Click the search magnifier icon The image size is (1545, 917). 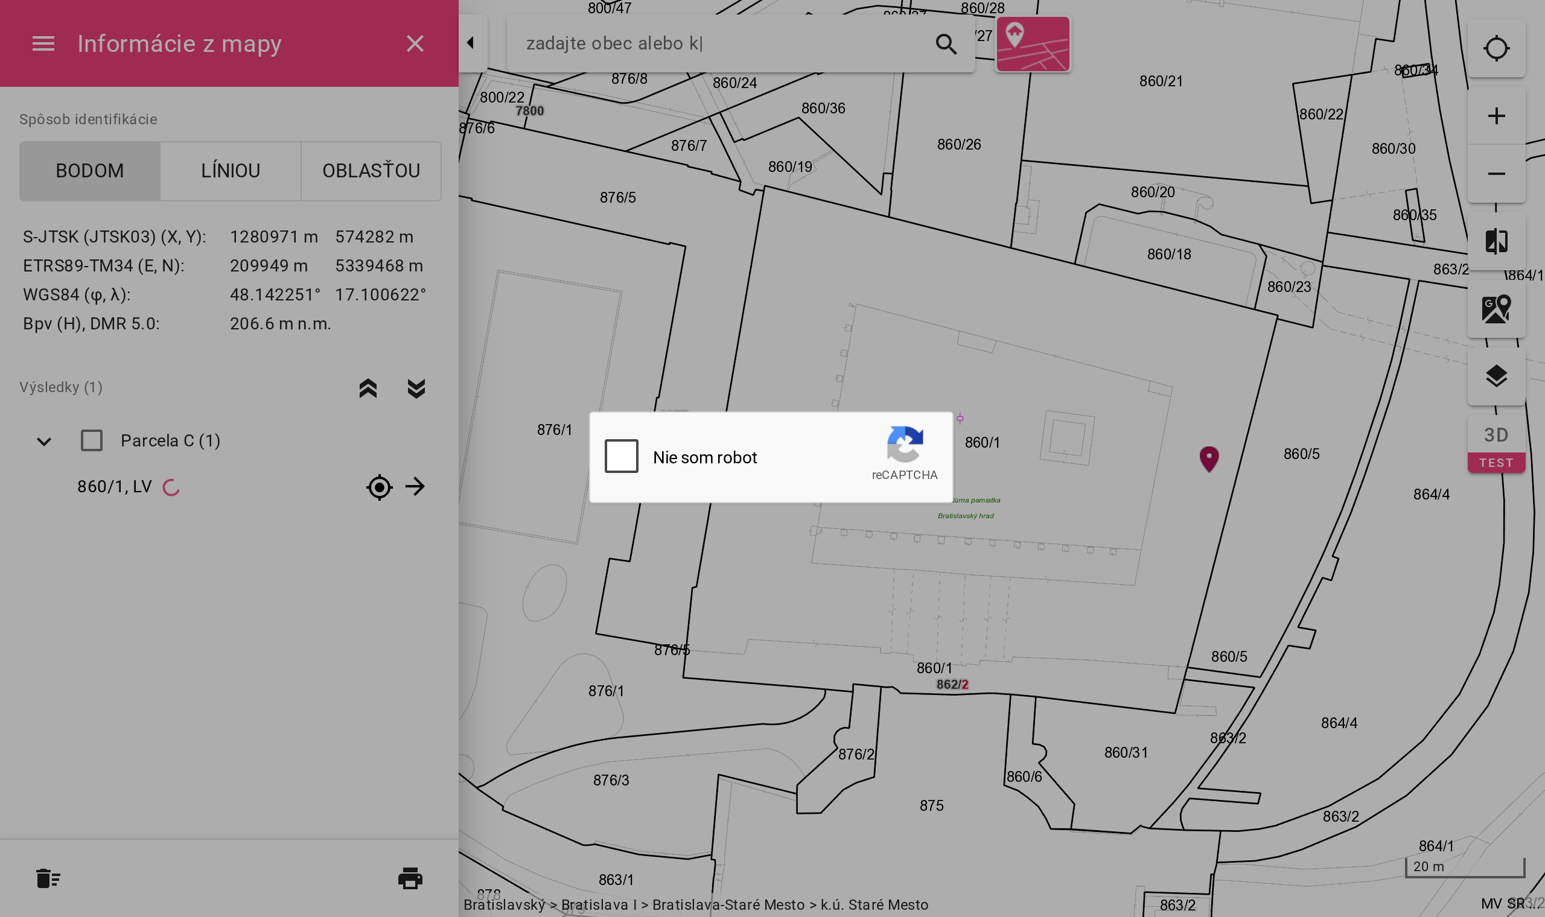946,44
